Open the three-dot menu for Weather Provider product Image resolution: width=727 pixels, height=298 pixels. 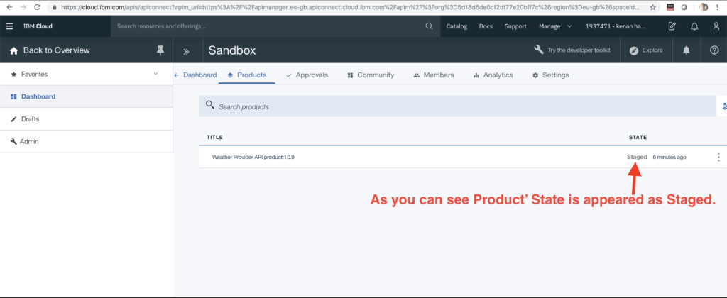point(718,158)
